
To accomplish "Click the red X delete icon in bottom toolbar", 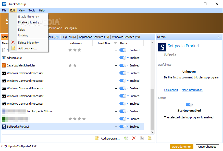I will 134,138.
